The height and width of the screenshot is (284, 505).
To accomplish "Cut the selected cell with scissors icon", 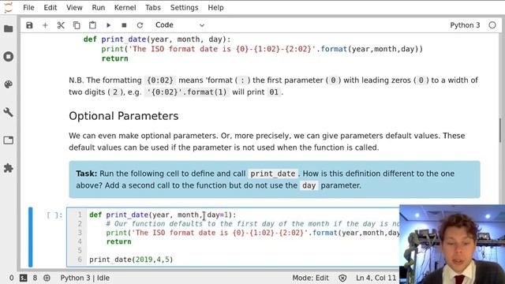I will click(x=61, y=25).
